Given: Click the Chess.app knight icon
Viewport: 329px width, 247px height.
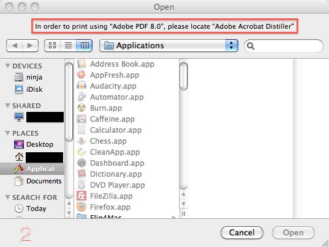Looking at the screenshot, I should pyautogui.click(x=81, y=141).
